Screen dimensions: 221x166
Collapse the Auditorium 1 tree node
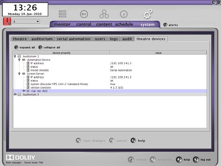pos(15,56)
